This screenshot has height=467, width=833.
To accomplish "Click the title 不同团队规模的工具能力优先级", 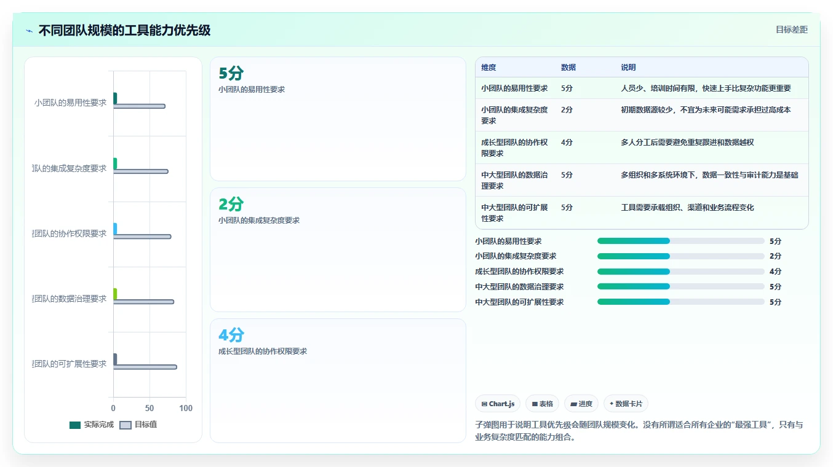I will [125, 31].
